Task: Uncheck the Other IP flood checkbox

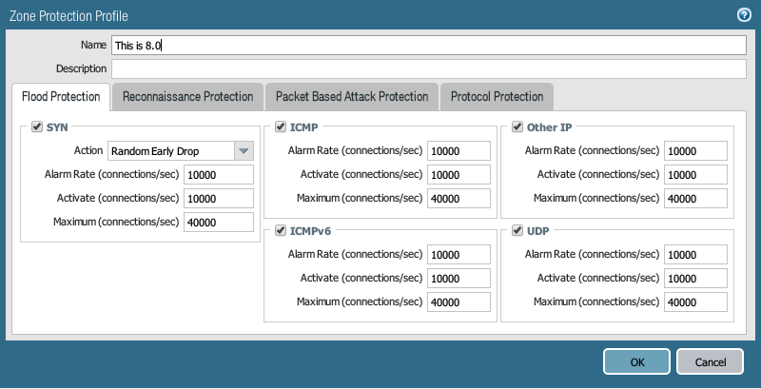Action: click(517, 126)
